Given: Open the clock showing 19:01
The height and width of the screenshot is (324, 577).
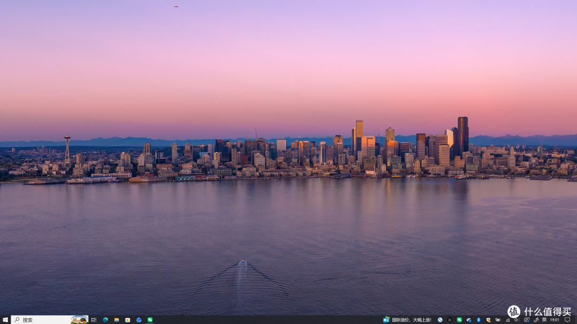Looking at the screenshot, I should (555, 320).
